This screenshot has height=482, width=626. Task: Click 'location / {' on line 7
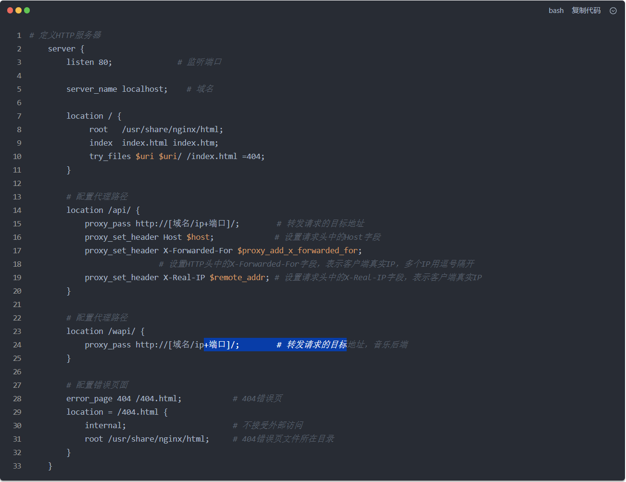coord(94,116)
